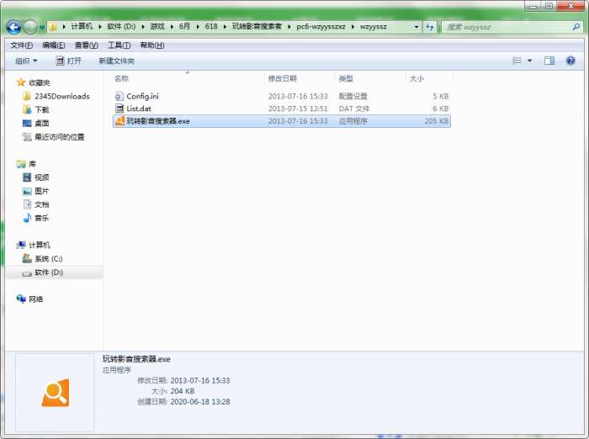
Task: Click 软件 (D:) in the address path
Action: coord(121,27)
